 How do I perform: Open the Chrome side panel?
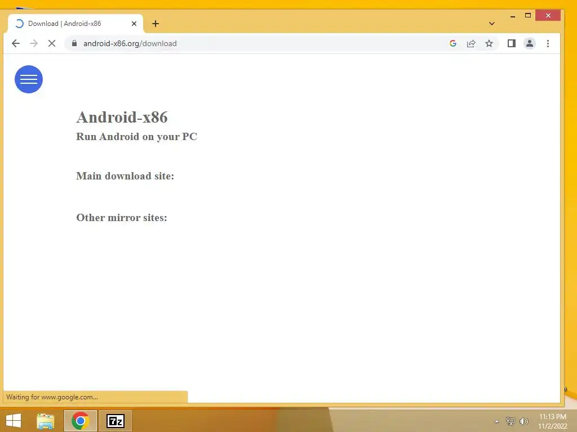click(x=512, y=43)
